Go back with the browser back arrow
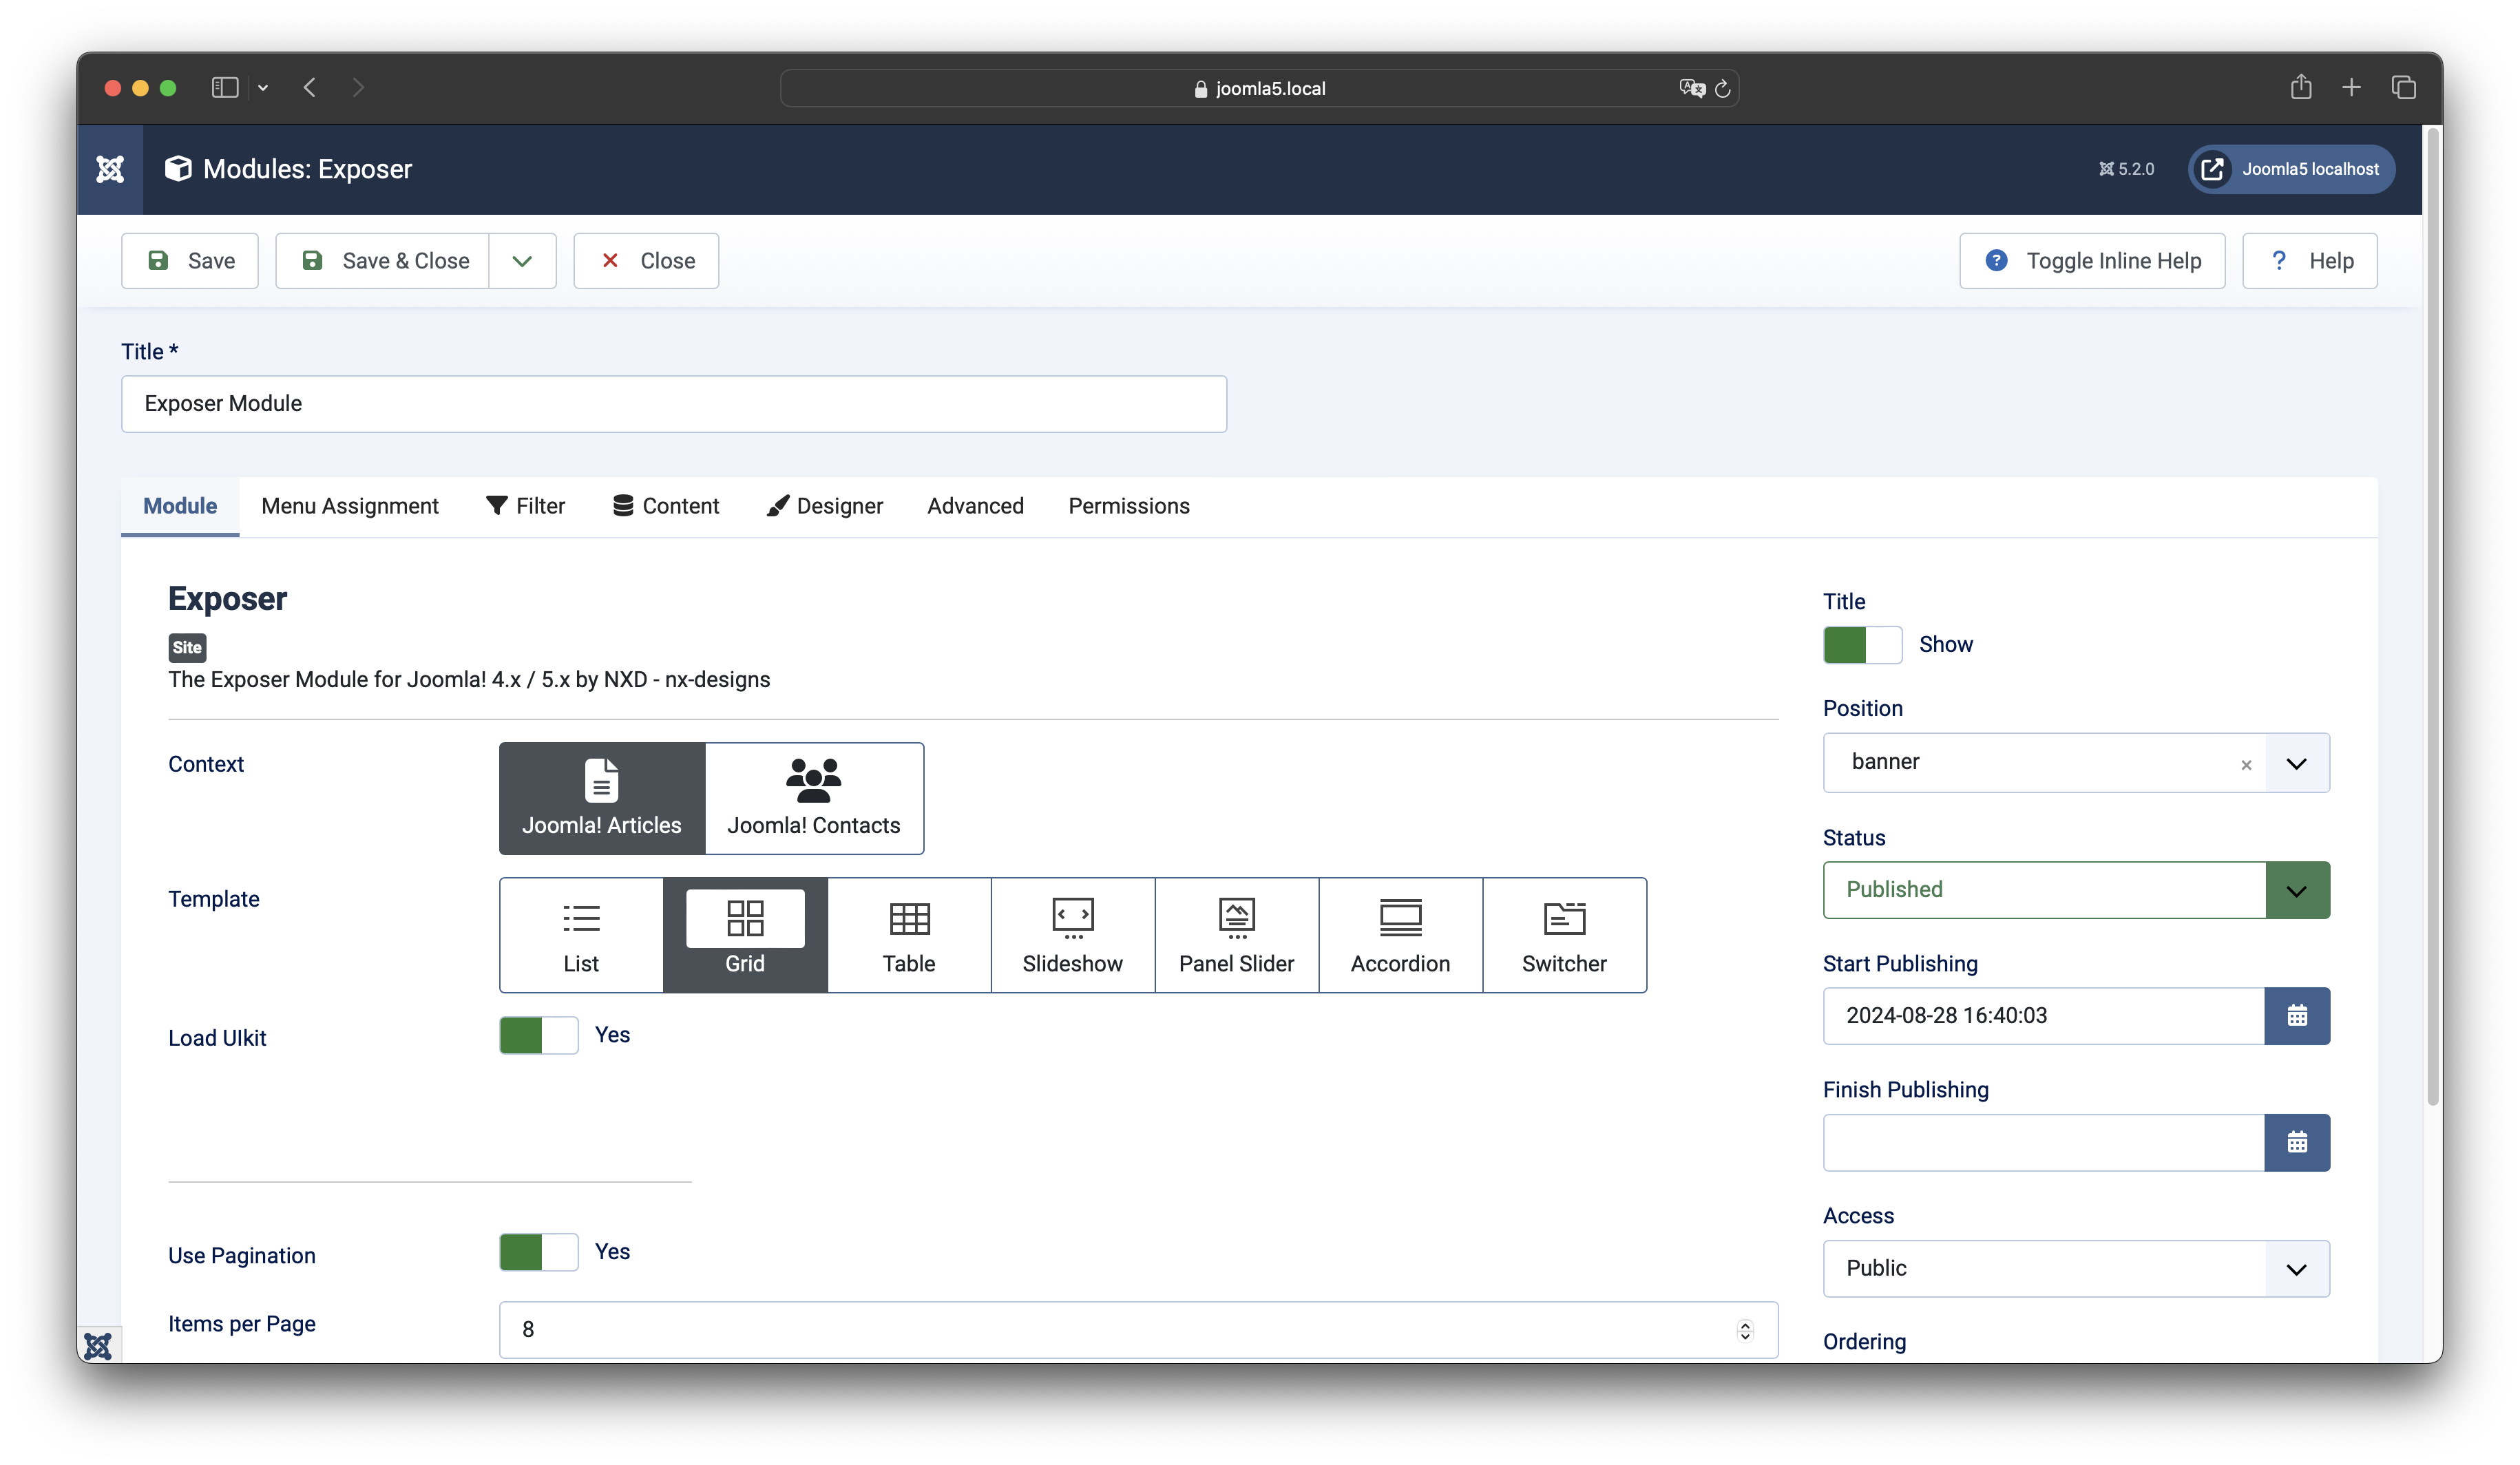This screenshot has height=1465, width=2520. pyautogui.click(x=310, y=88)
